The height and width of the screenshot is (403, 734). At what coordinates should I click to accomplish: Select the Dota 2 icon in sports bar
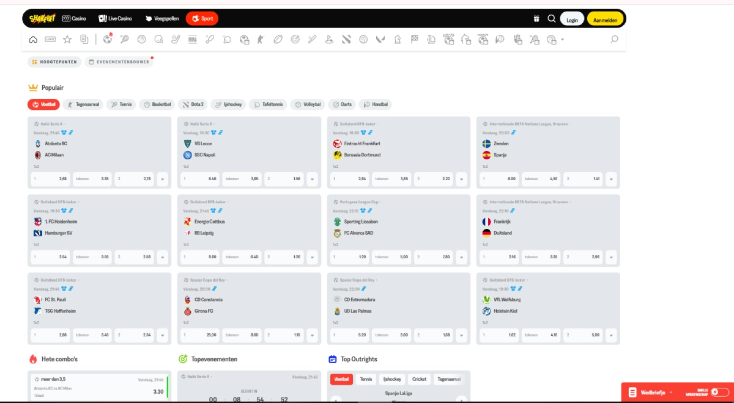coord(346,39)
